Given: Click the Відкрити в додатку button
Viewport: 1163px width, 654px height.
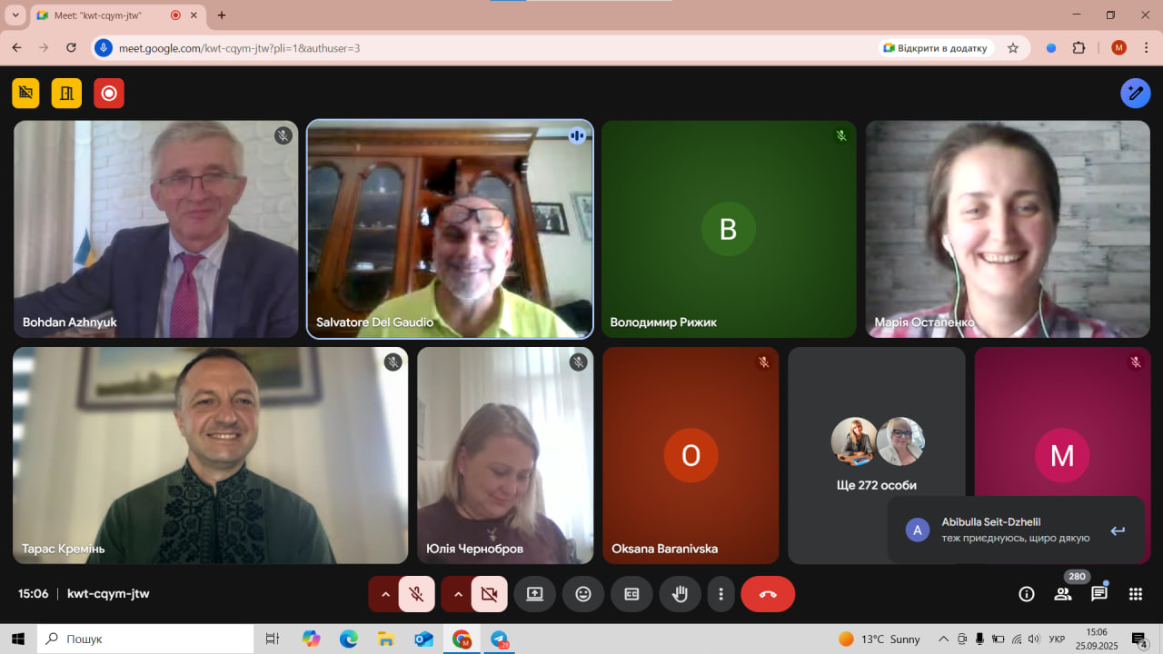Looking at the screenshot, I should coord(936,48).
